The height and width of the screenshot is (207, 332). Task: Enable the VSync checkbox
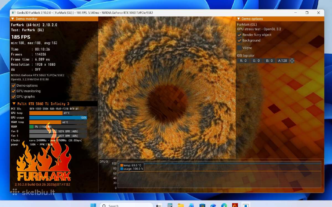240,48
